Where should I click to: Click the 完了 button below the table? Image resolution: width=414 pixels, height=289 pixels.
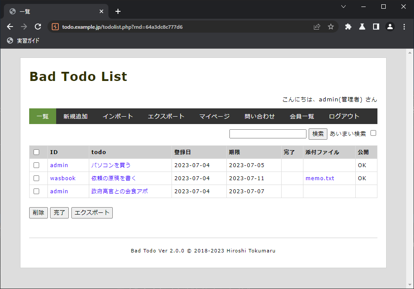[59, 213]
